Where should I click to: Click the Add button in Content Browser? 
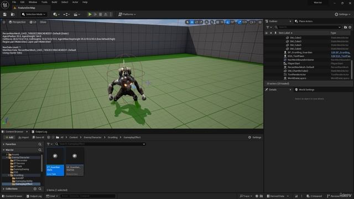point(9,138)
